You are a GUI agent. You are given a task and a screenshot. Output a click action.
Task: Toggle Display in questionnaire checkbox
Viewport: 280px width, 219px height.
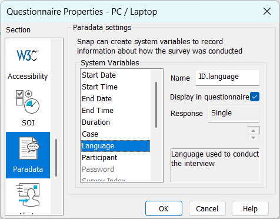255,97
